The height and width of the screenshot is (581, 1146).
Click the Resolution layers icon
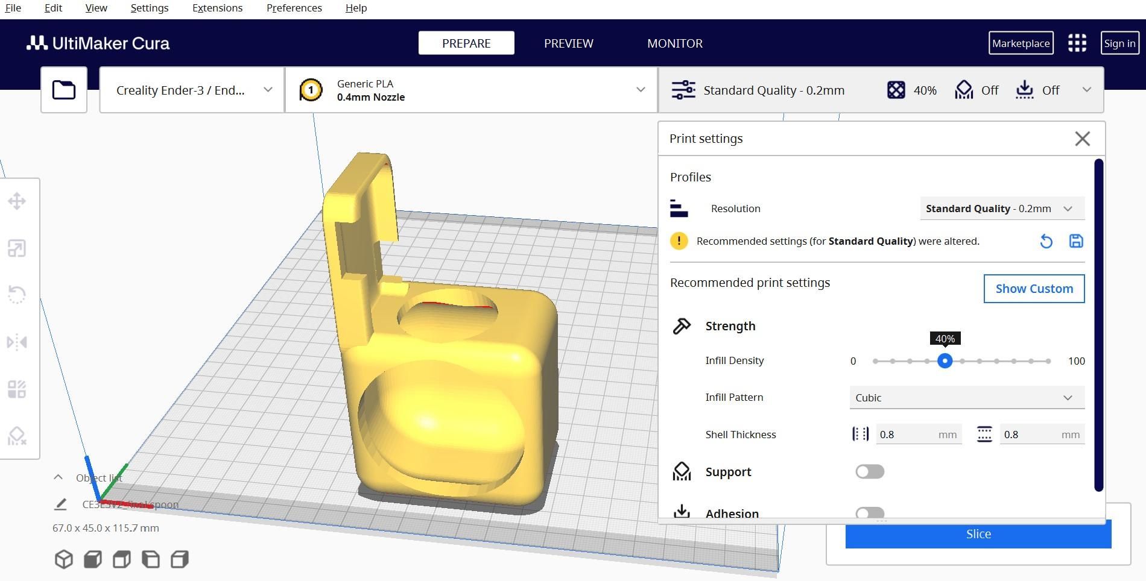679,209
